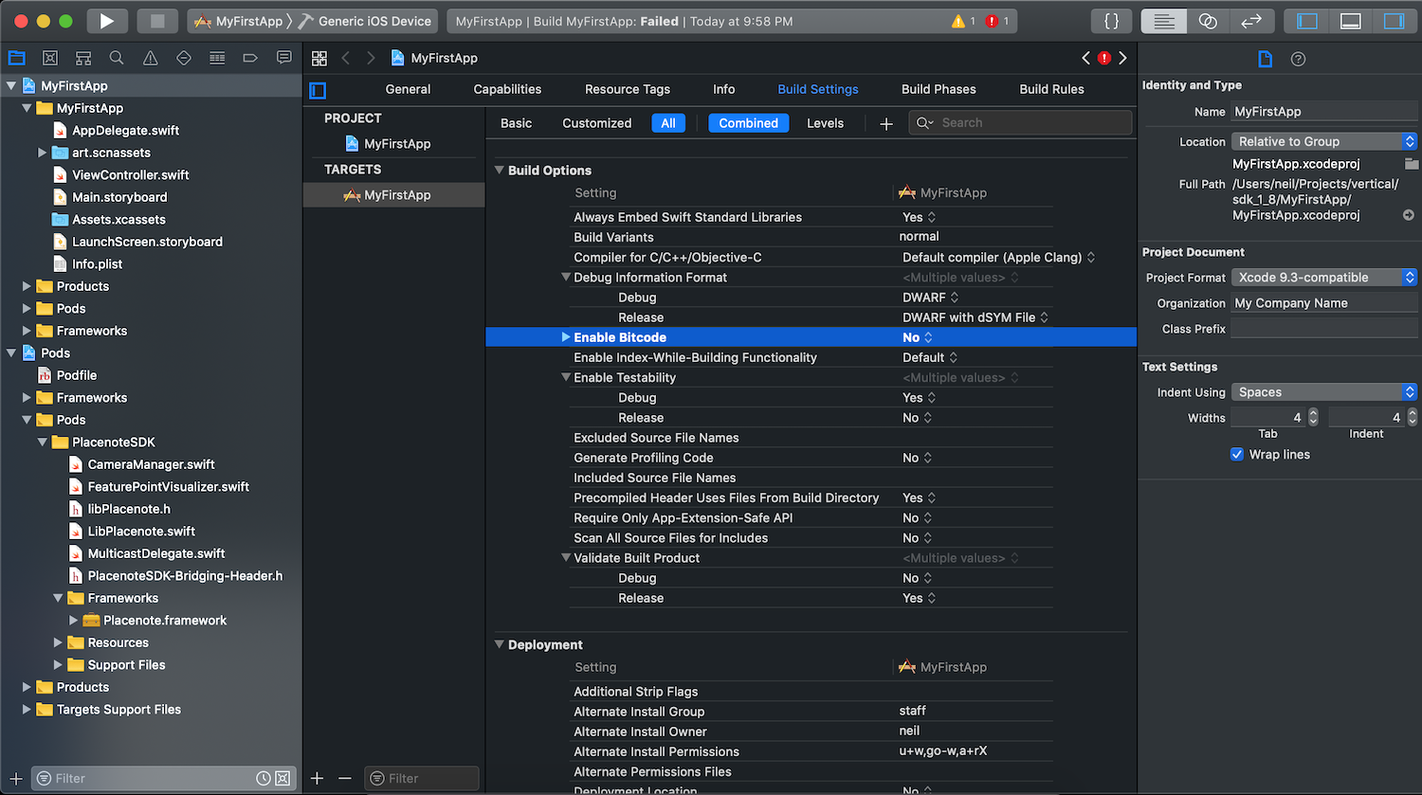The image size is (1422, 795).
Task: Open the Find navigator magnifier icon
Action: (x=117, y=58)
